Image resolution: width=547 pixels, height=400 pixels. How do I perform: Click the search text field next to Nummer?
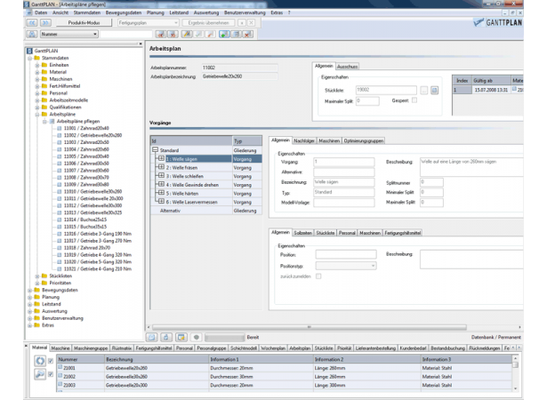point(126,34)
